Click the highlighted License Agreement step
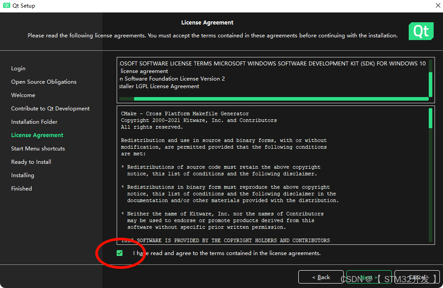443x288 pixels. 37,135
